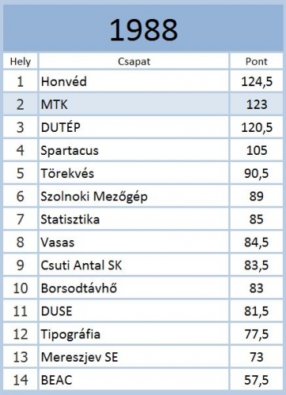This screenshot has height=395, width=286.
Task: Select the Csapat column header
Action: pos(134,62)
